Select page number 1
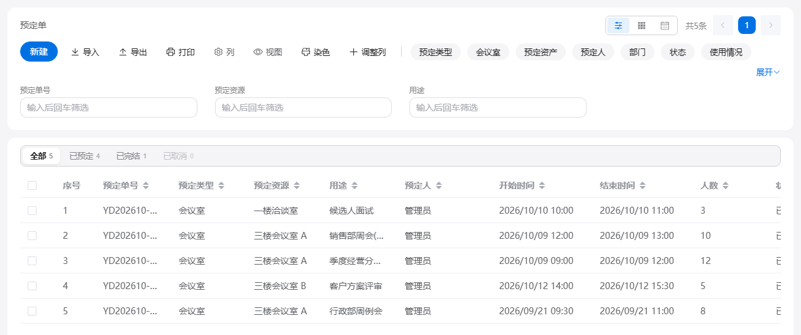Screen dimensions: 801x335 [747, 25]
